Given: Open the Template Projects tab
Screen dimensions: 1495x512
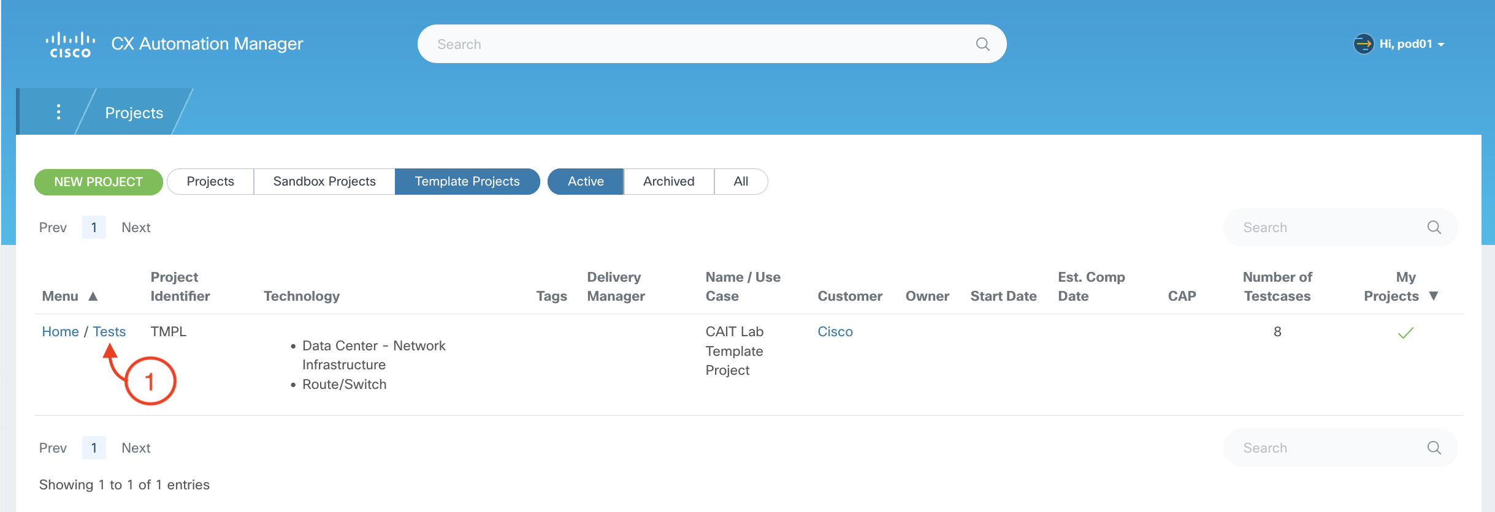Looking at the screenshot, I should (x=467, y=182).
